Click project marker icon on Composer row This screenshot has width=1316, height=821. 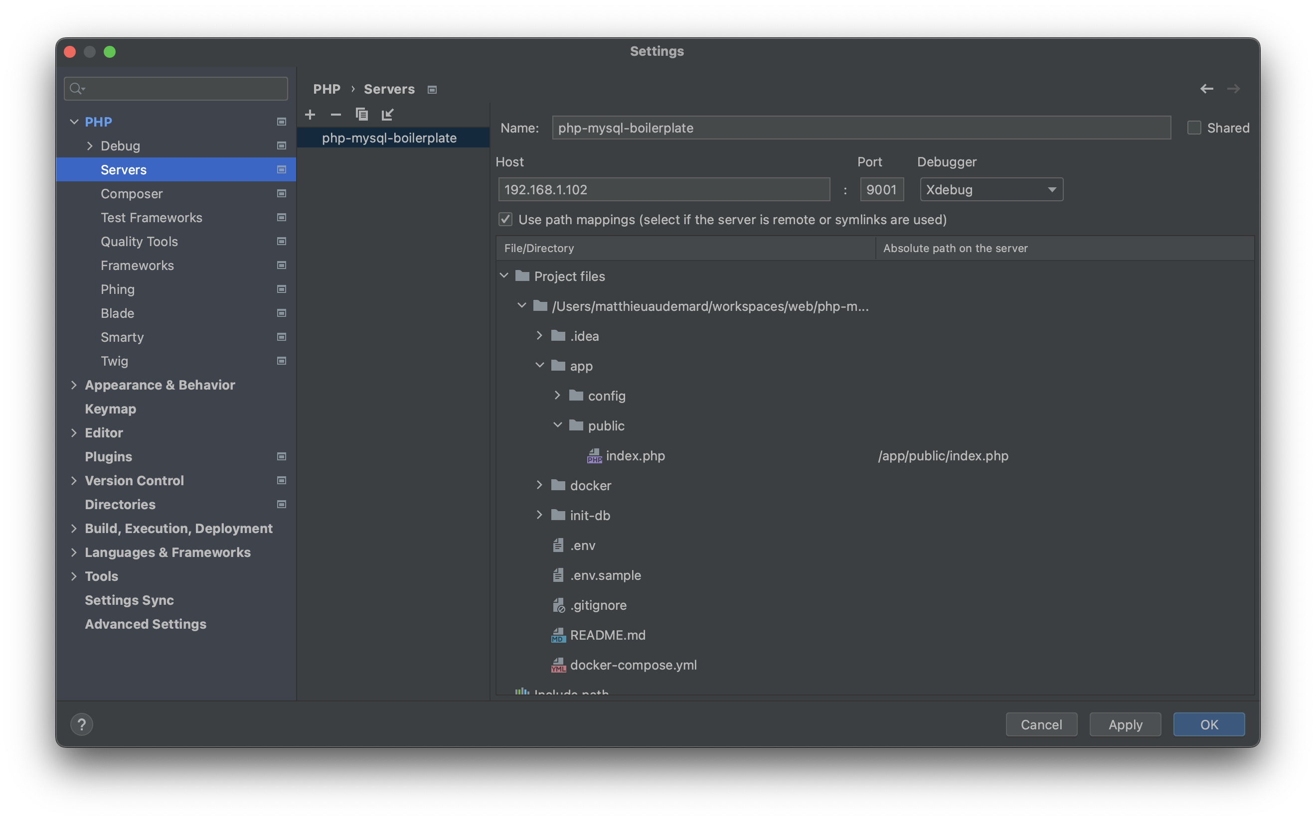282,193
